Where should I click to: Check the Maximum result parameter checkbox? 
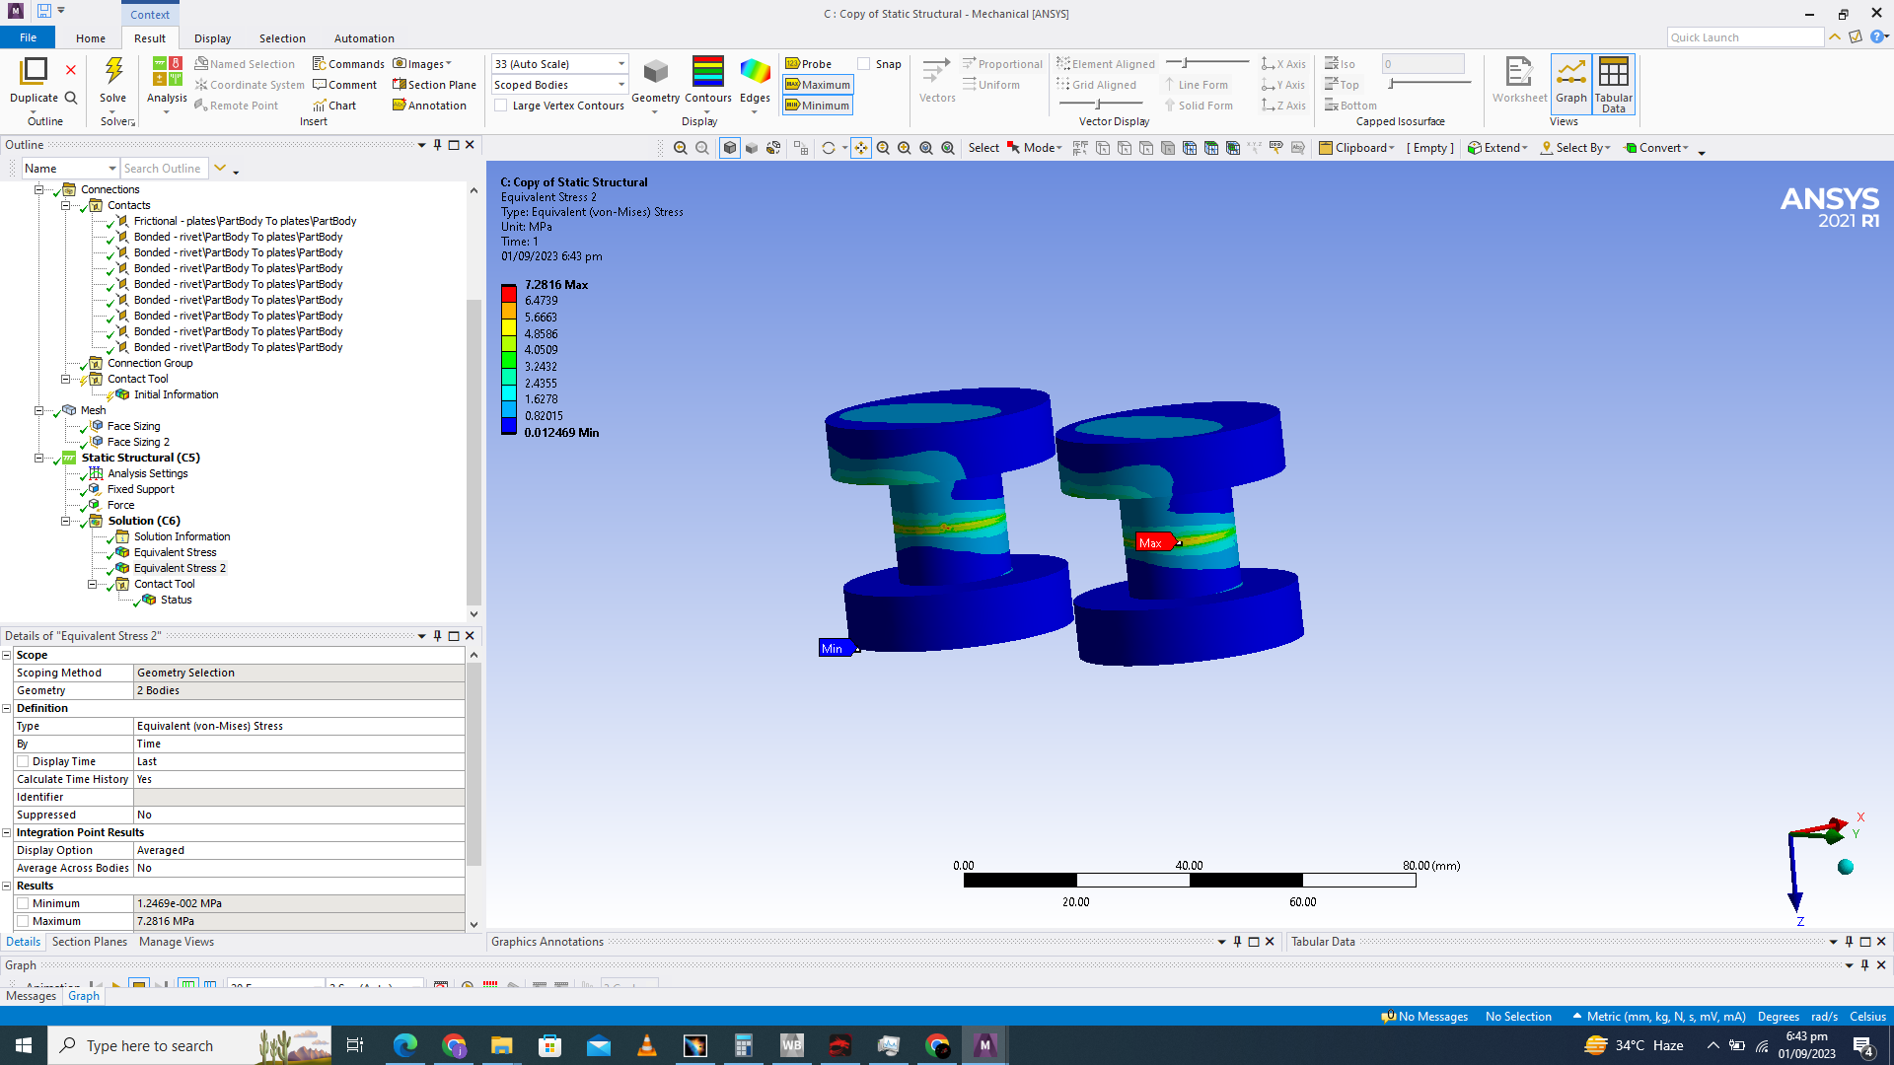(x=23, y=921)
